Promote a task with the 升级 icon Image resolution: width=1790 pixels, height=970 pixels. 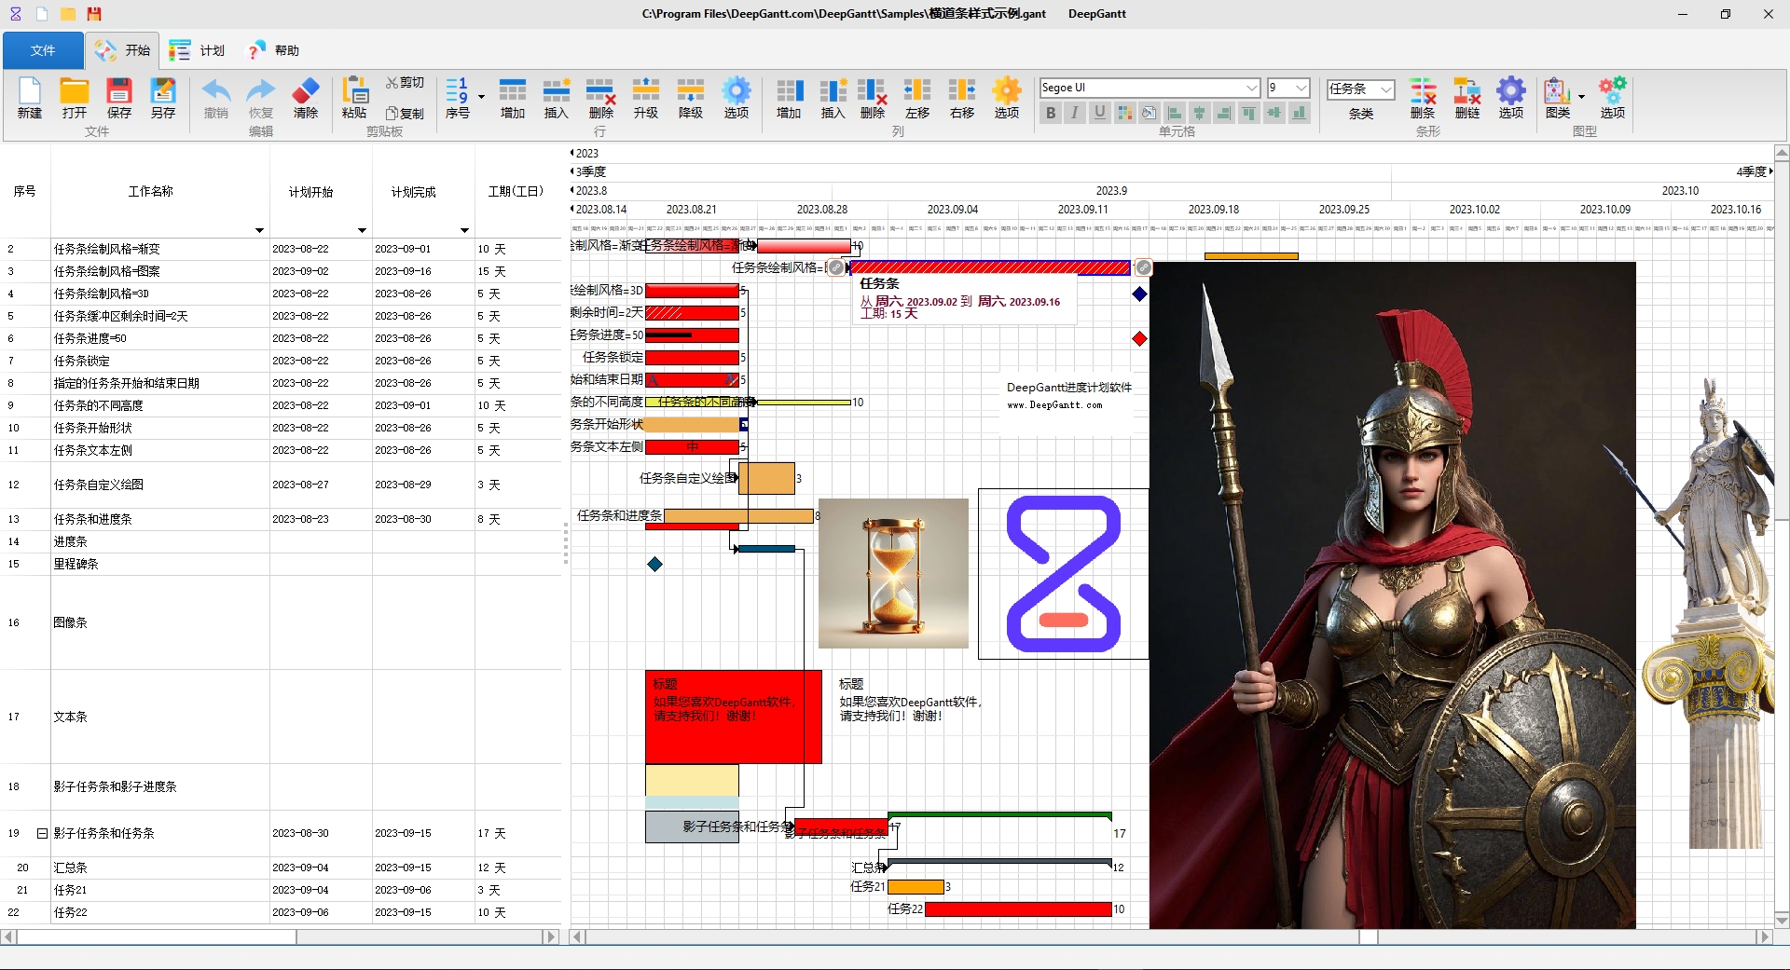[646, 98]
